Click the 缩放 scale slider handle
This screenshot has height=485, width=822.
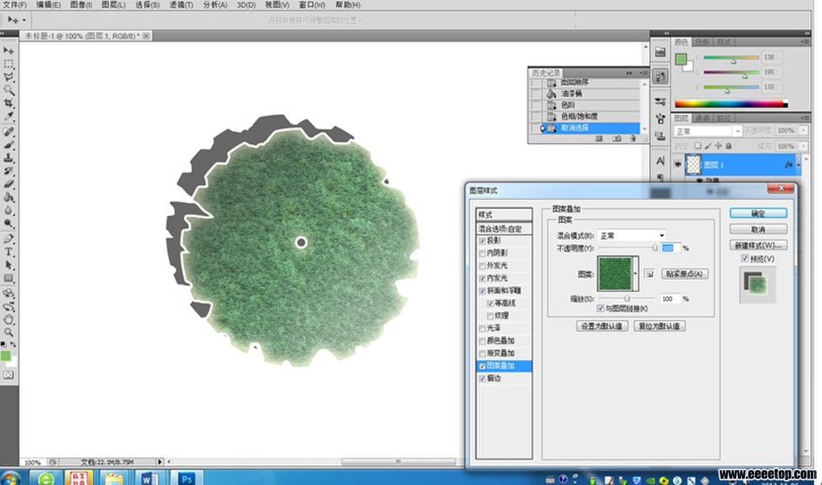[627, 298]
